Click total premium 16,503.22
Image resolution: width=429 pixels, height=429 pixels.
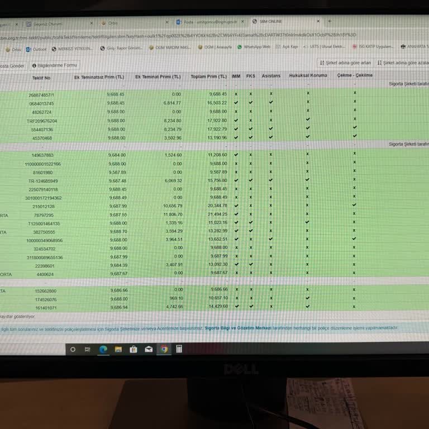(217, 103)
